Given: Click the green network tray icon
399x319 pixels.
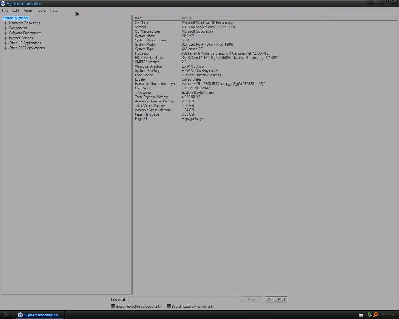Looking at the screenshot, I should pyautogui.click(x=370, y=315).
